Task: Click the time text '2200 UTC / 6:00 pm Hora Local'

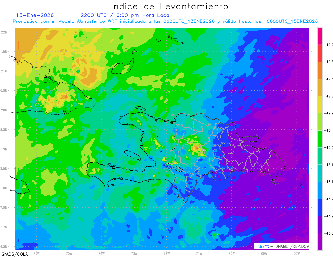Action: point(126,15)
